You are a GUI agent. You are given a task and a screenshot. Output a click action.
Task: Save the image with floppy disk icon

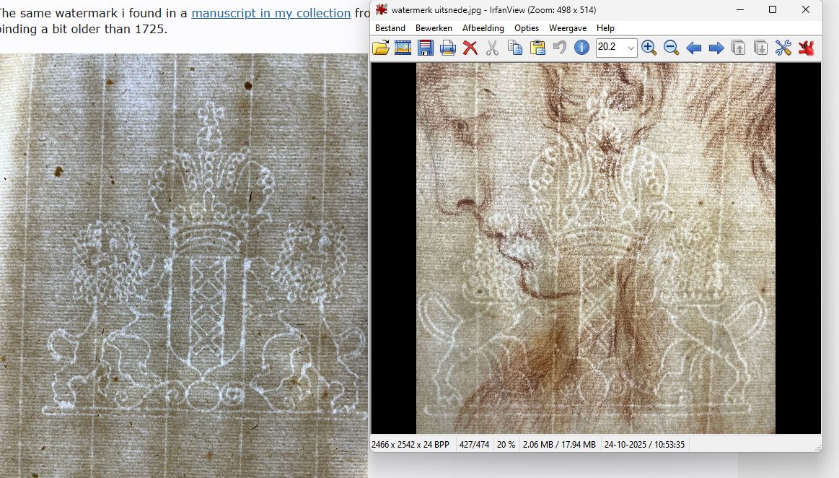(426, 48)
